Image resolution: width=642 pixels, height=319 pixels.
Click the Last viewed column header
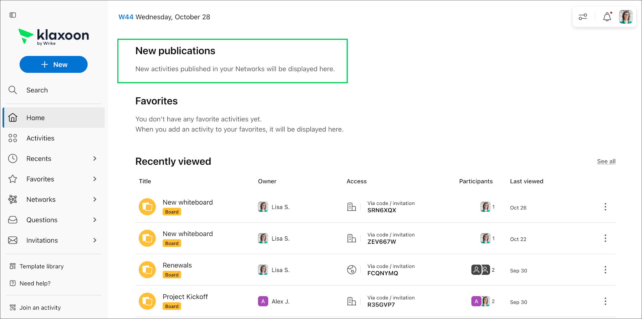[x=526, y=181]
